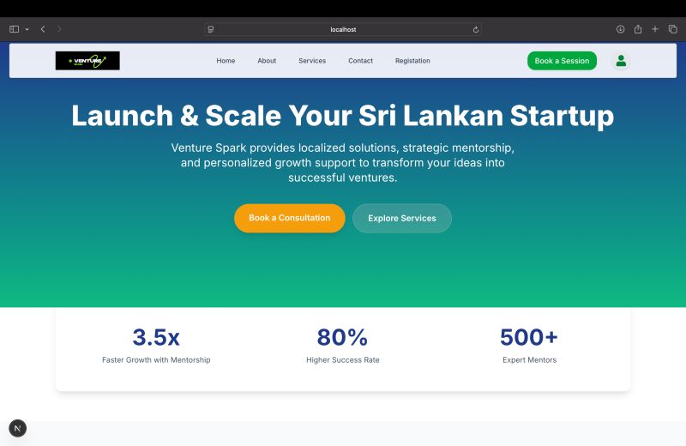Click the Venture Spark logo
The image size is (686, 446).
tap(87, 61)
